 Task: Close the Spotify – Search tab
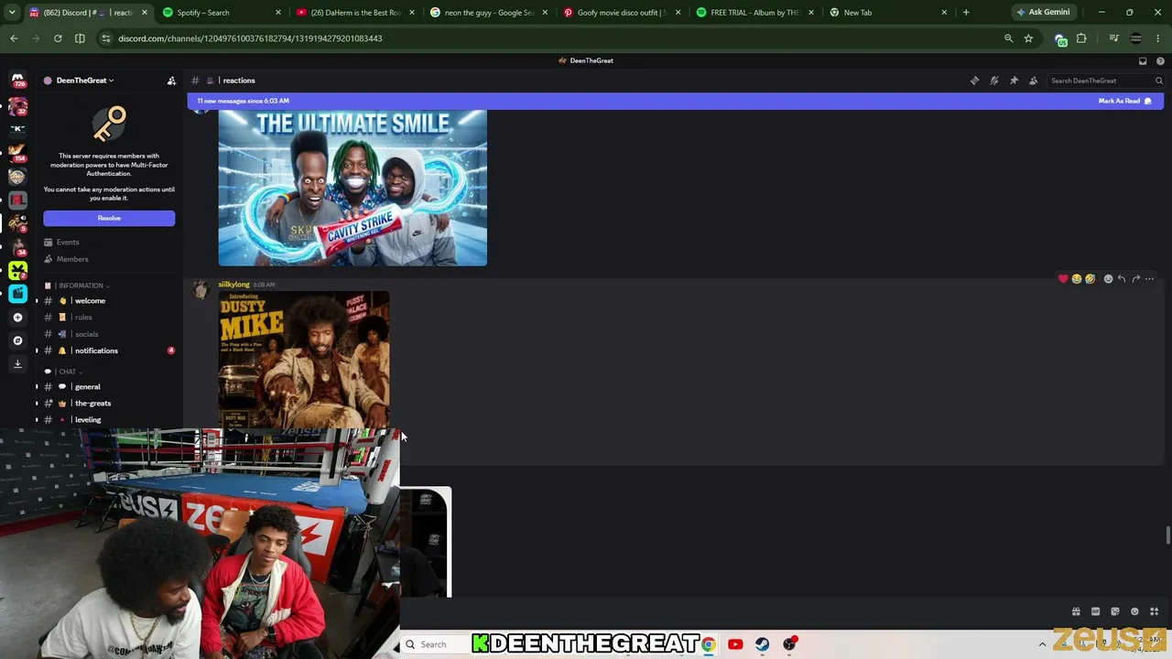point(278,13)
